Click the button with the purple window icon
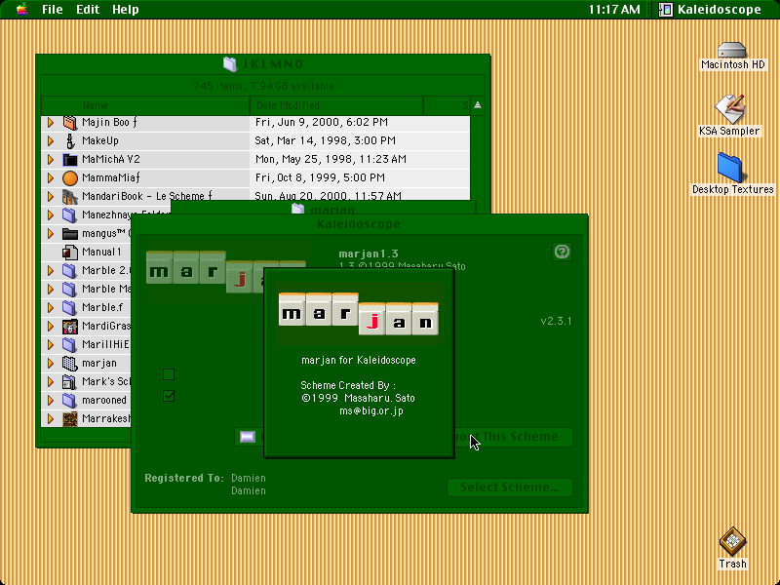780x585 pixels. (x=250, y=437)
